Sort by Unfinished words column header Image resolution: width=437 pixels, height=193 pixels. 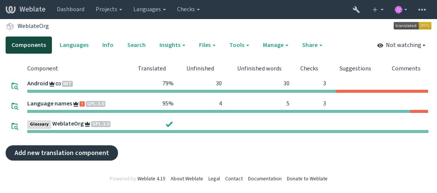259,69
